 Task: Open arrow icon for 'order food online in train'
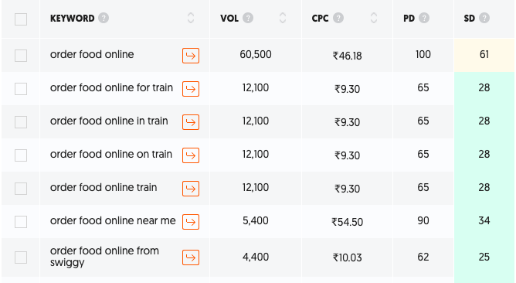click(191, 122)
